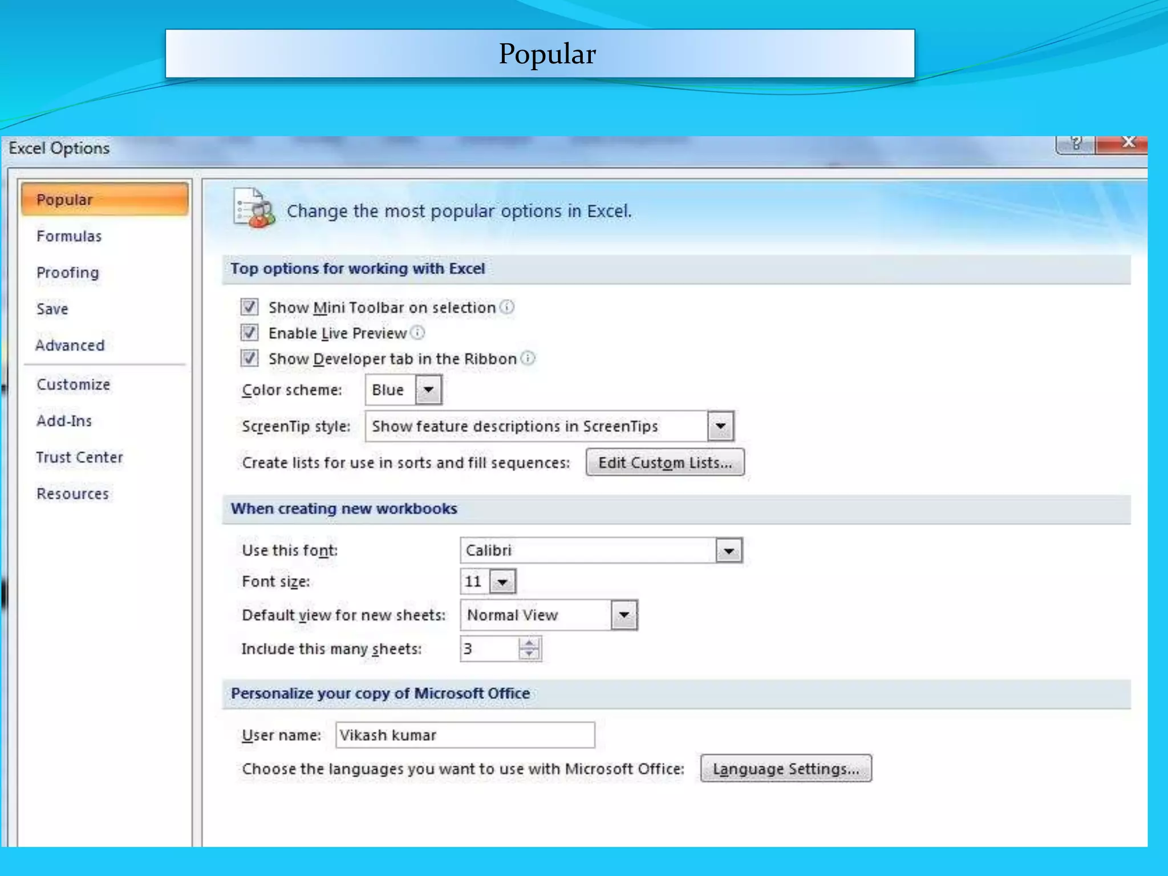The height and width of the screenshot is (876, 1168).
Task: Click info icon next to Live Preview
Action: (x=418, y=332)
